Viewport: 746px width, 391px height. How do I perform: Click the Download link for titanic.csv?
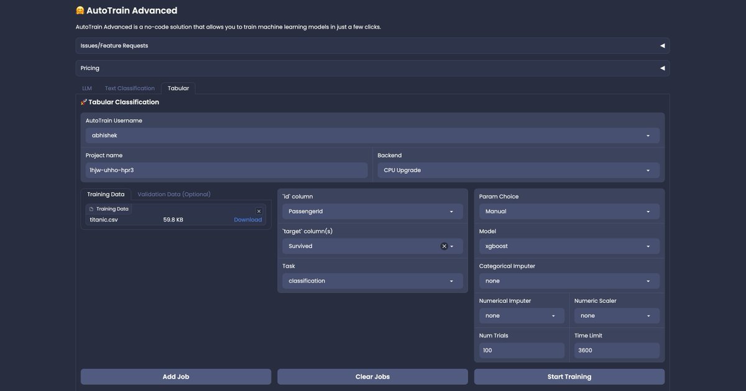[x=247, y=220]
